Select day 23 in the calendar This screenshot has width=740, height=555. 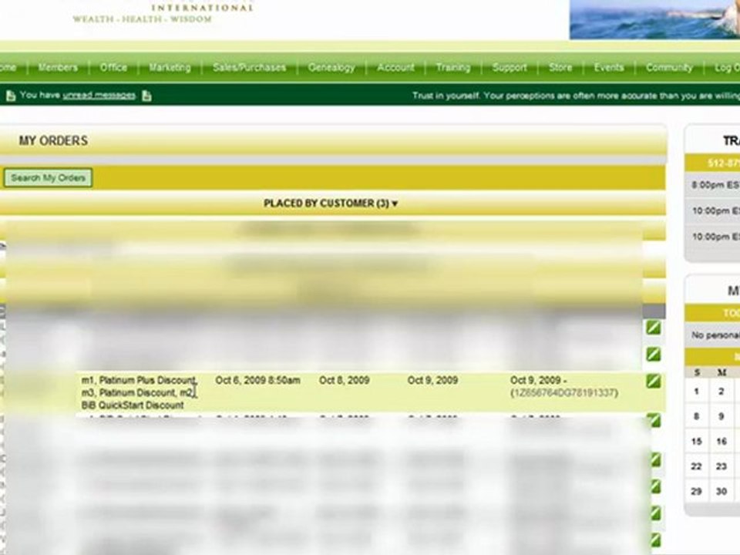(x=721, y=466)
